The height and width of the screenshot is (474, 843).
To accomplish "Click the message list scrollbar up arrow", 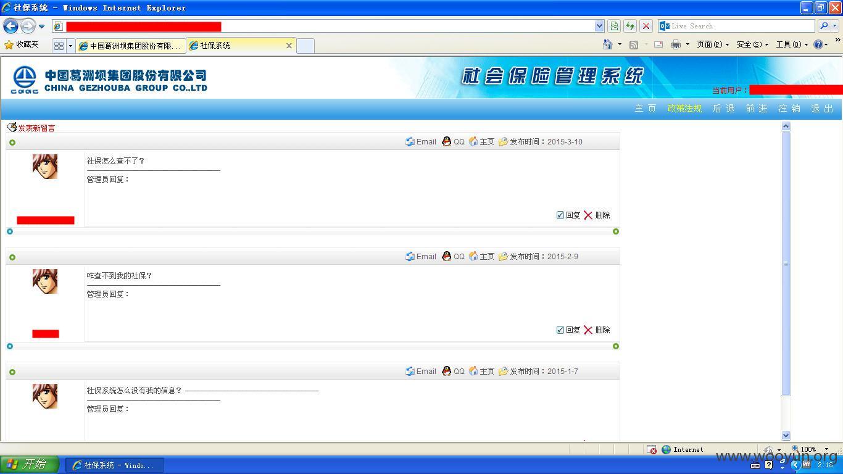I will click(x=786, y=126).
